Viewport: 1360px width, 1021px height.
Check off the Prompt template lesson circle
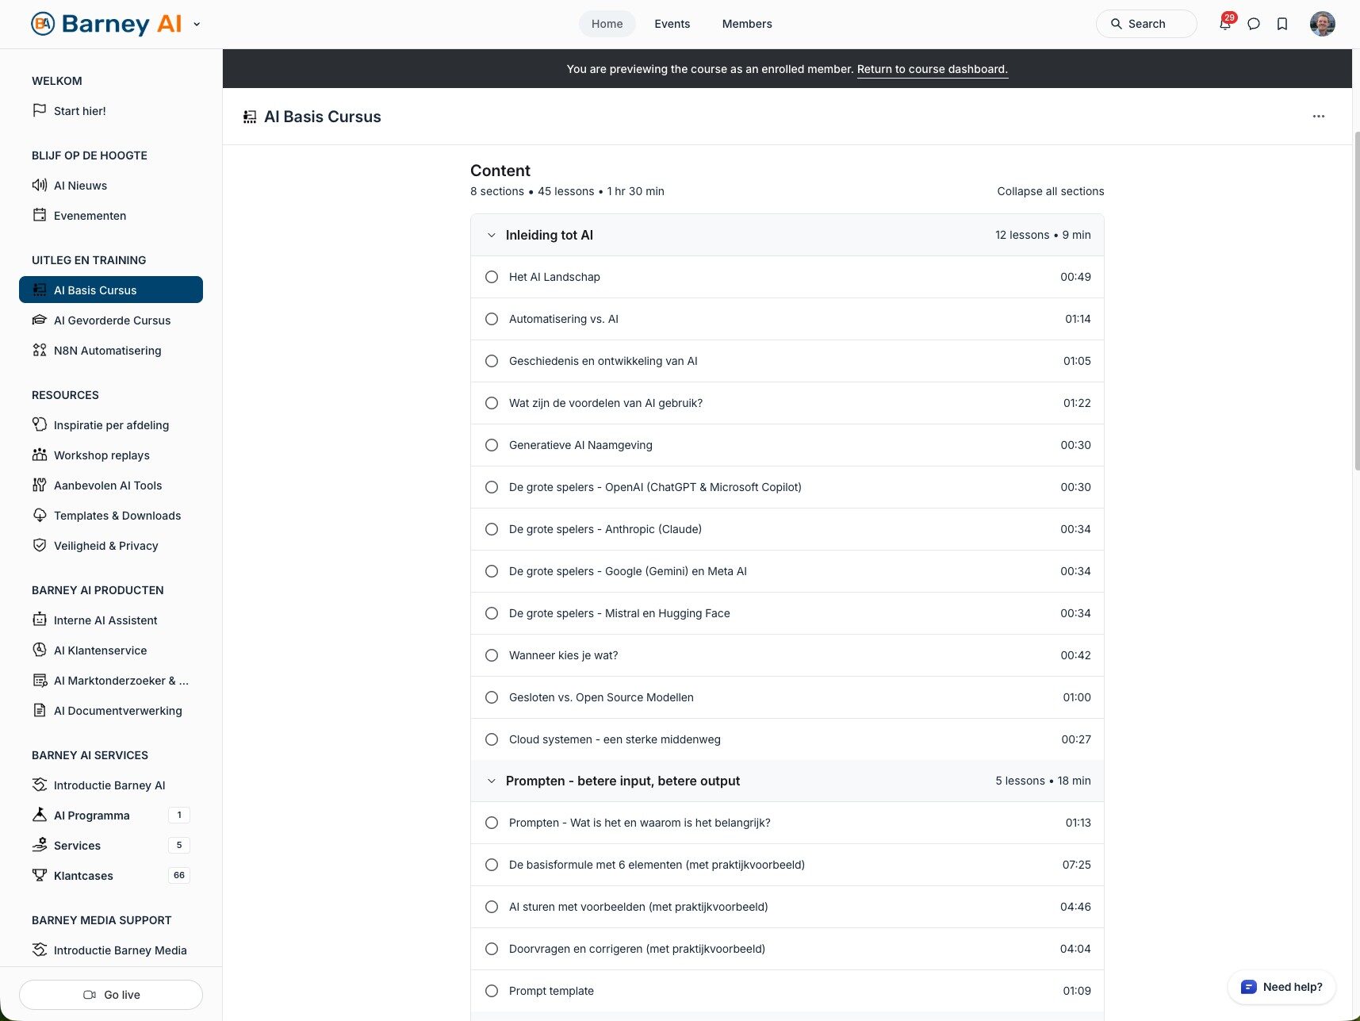(x=492, y=991)
